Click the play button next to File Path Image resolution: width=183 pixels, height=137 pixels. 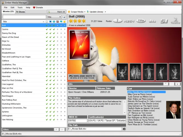pyautogui.click(x=124, y=129)
